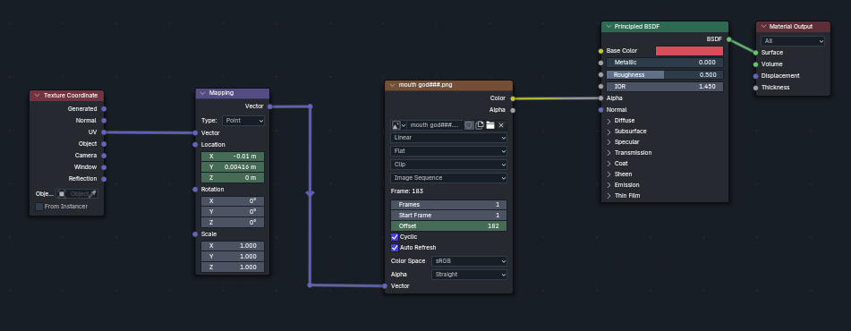Open the Material Output All target dropdown

[x=793, y=40]
